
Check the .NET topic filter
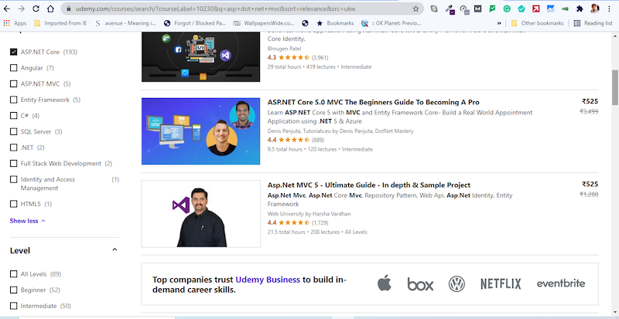[x=13, y=148]
